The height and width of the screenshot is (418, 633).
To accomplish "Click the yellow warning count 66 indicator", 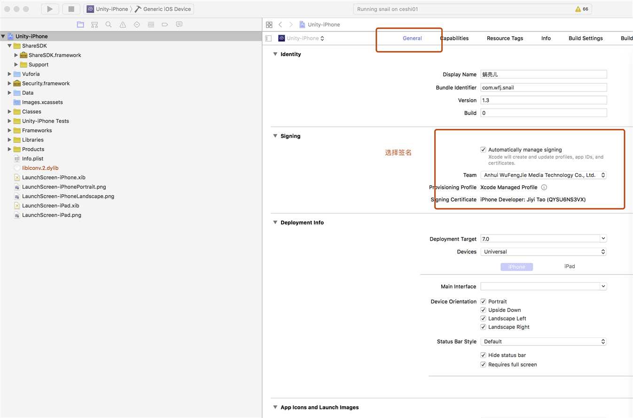I will (582, 9).
